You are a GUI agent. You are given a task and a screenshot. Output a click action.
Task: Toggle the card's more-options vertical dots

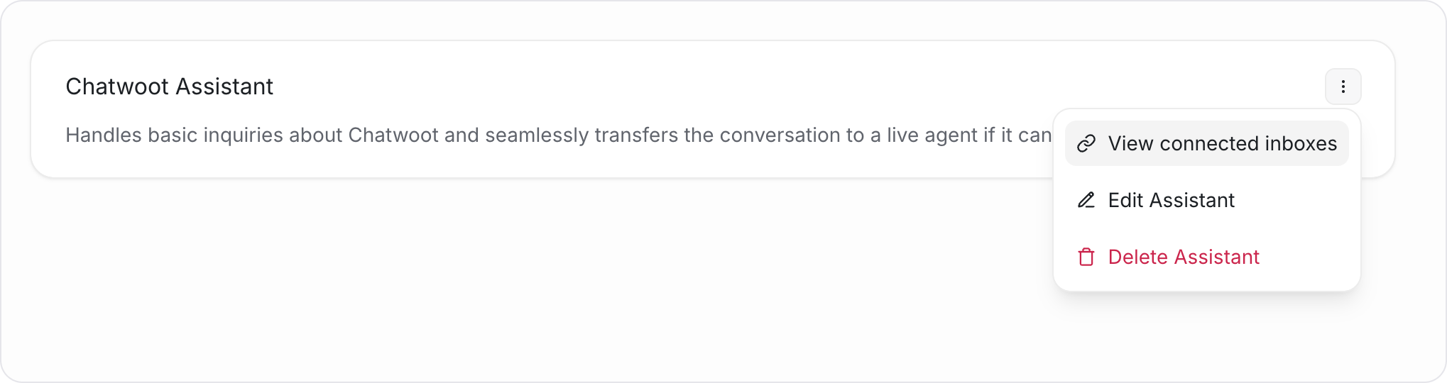(x=1343, y=87)
